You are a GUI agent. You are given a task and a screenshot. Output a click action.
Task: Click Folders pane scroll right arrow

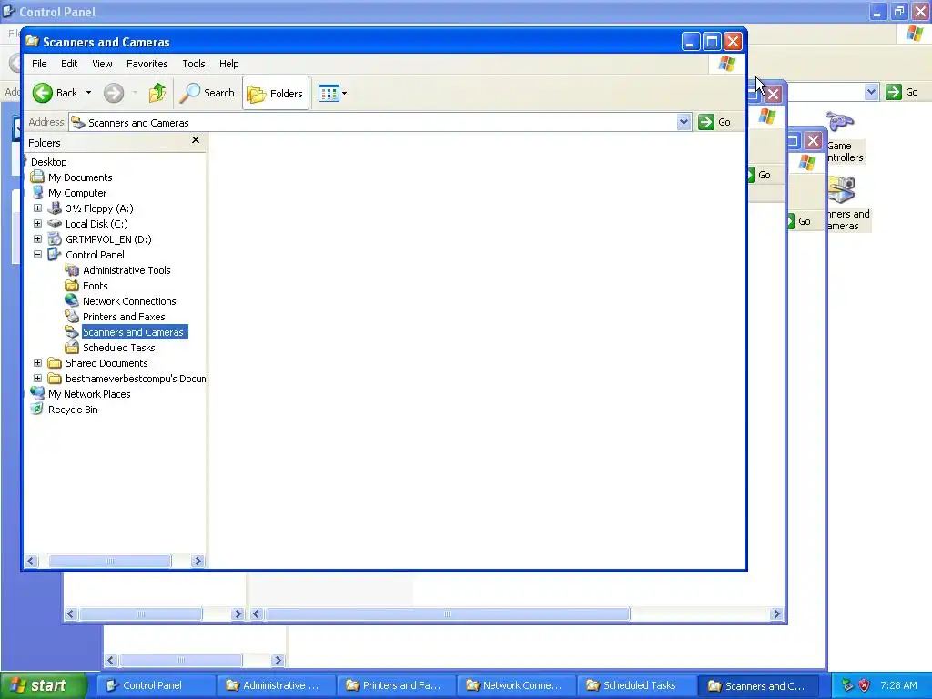coord(198,561)
